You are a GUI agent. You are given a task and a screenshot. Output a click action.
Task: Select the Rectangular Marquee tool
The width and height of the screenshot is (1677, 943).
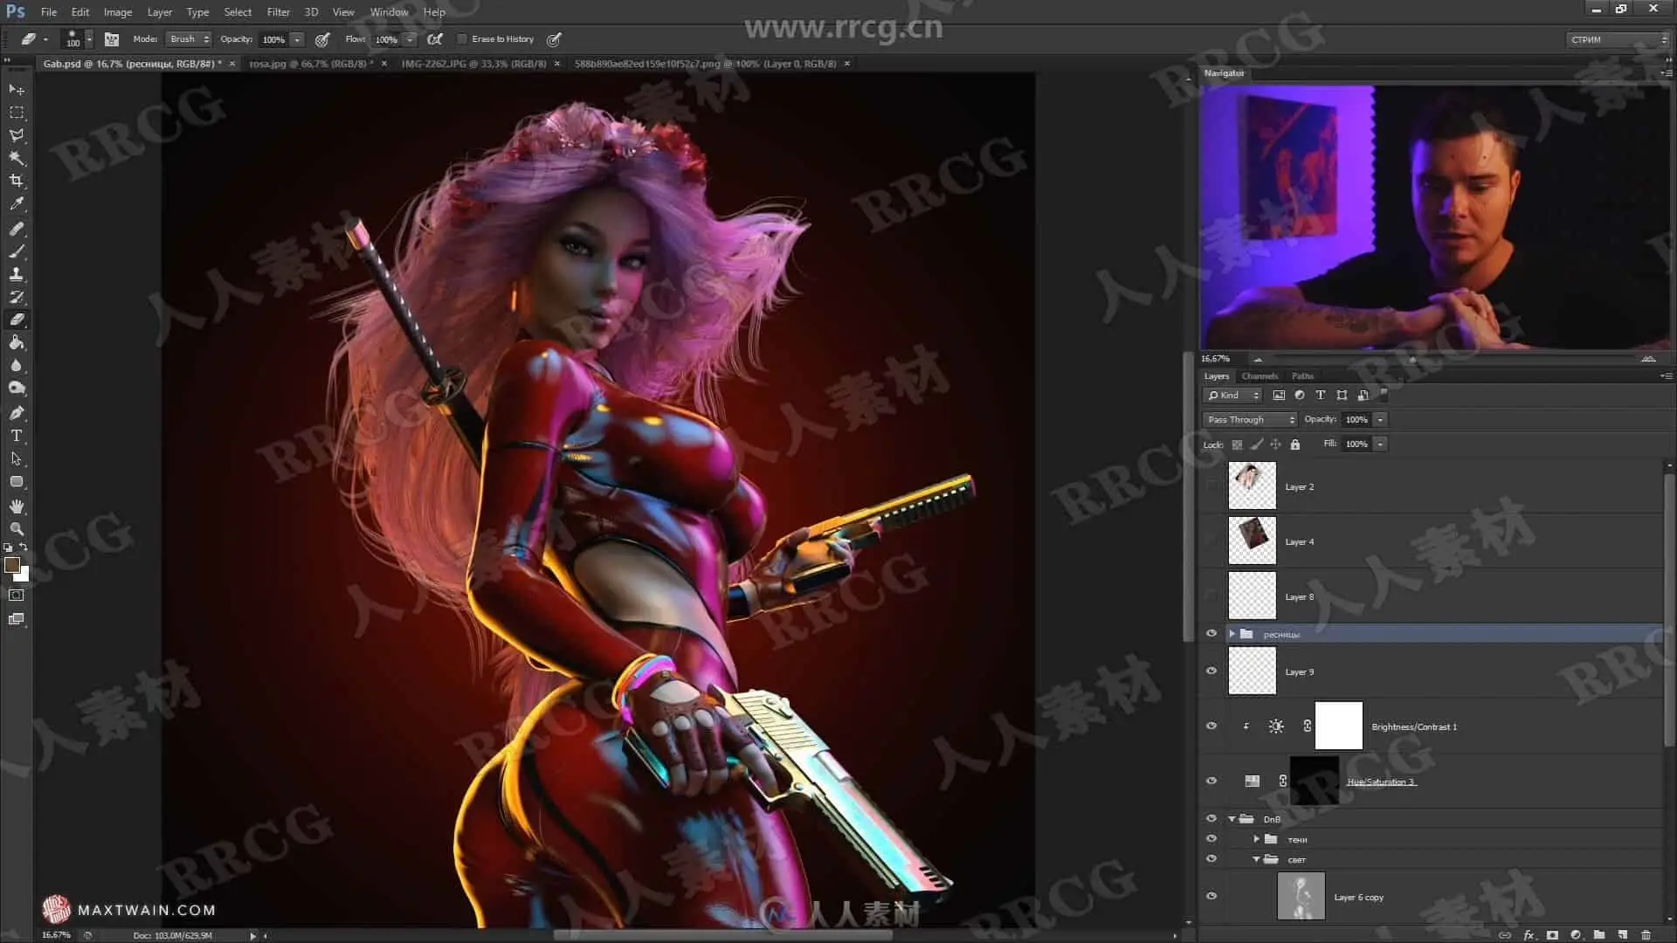point(17,113)
